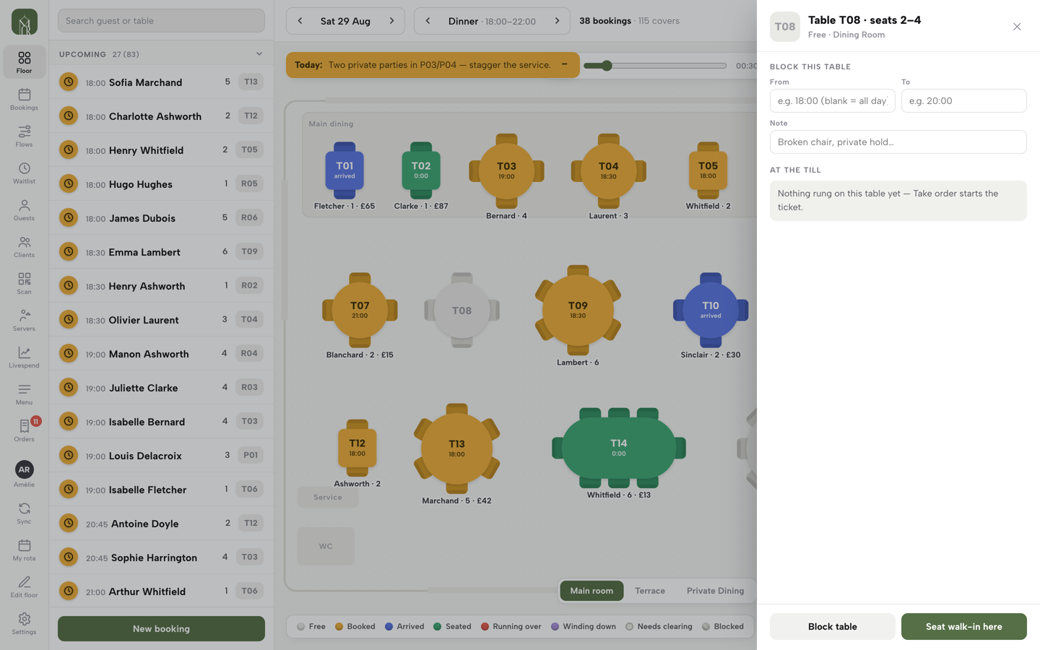Switch to Terrace tab
The image size is (1040, 650).
point(650,591)
